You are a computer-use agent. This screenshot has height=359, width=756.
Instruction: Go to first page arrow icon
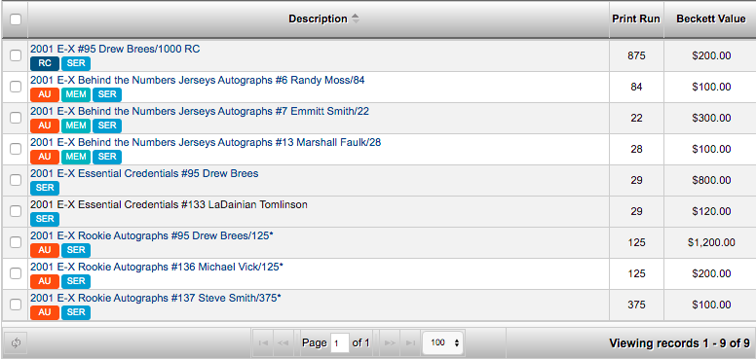click(x=263, y=343)
